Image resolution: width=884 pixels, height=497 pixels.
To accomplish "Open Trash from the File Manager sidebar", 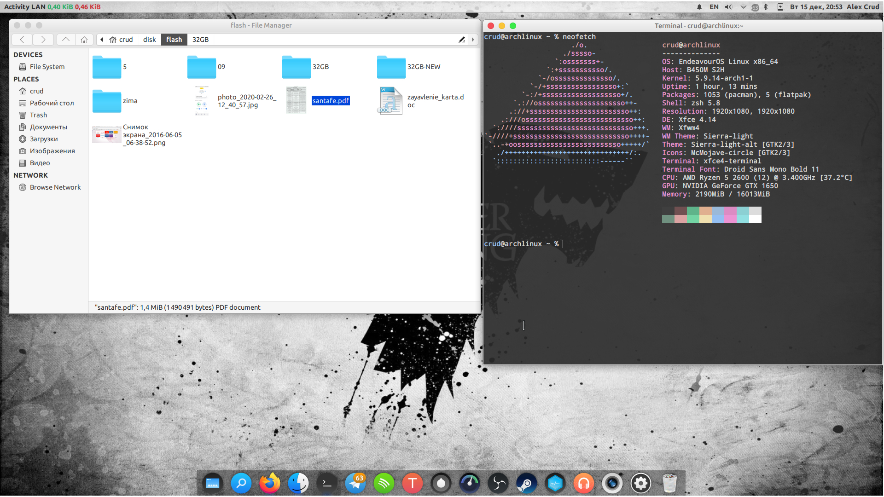I will coord(37,115).
